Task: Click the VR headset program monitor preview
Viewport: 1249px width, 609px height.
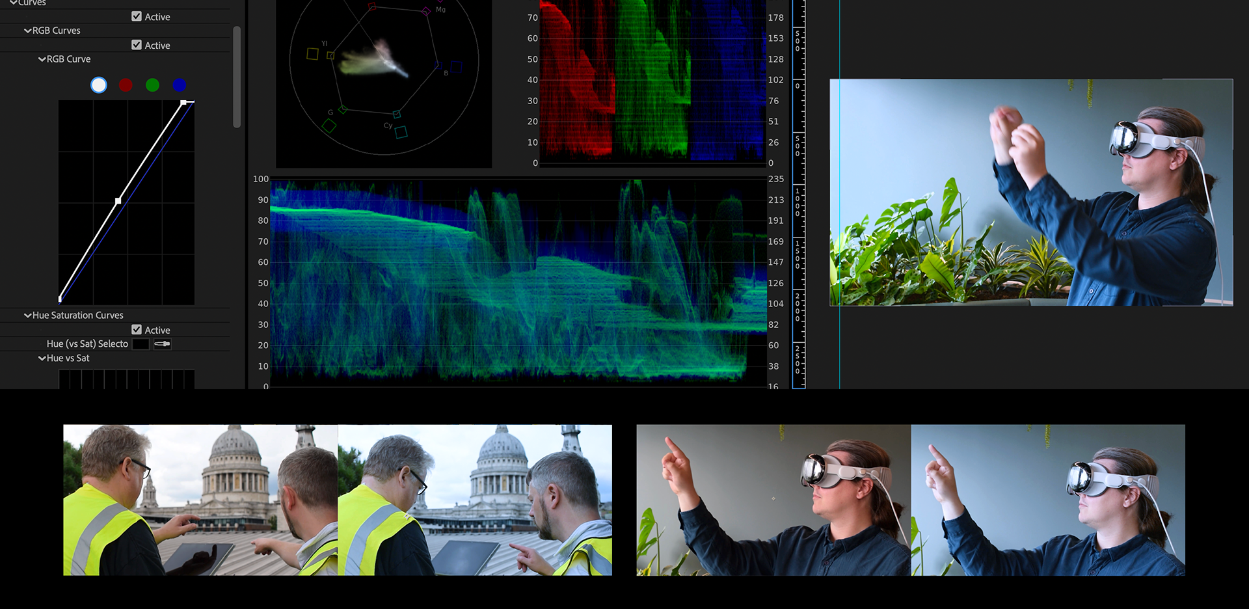Action: click(1031, 193)
